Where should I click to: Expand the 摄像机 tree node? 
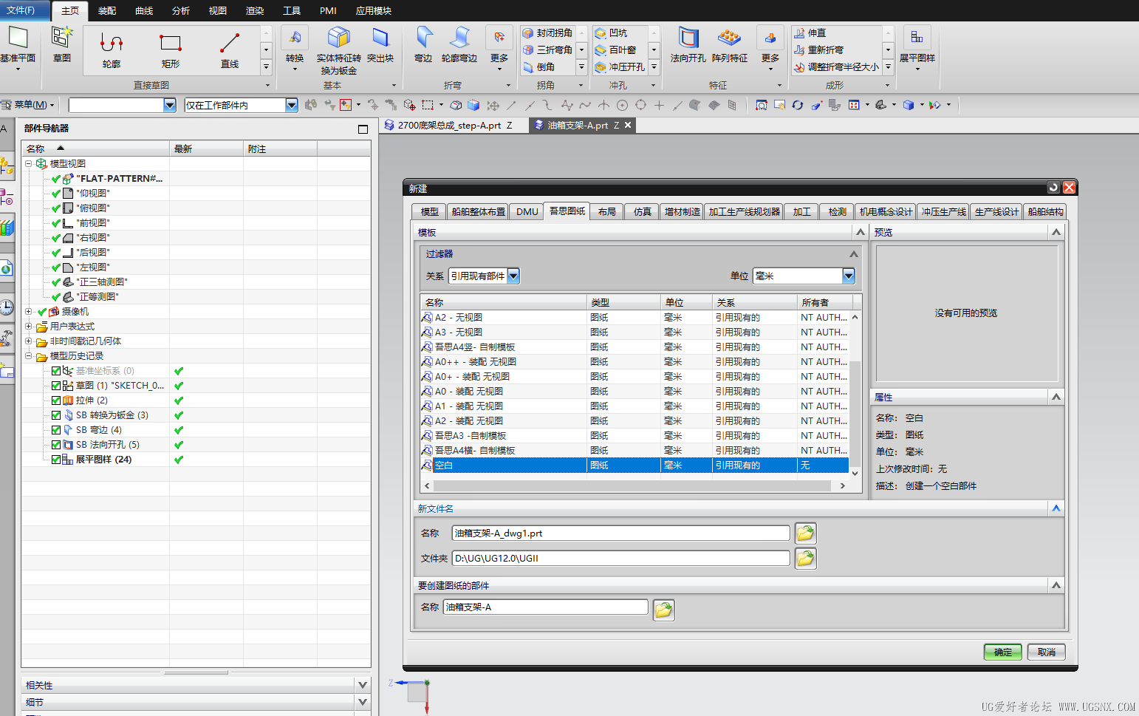[29, 312]
